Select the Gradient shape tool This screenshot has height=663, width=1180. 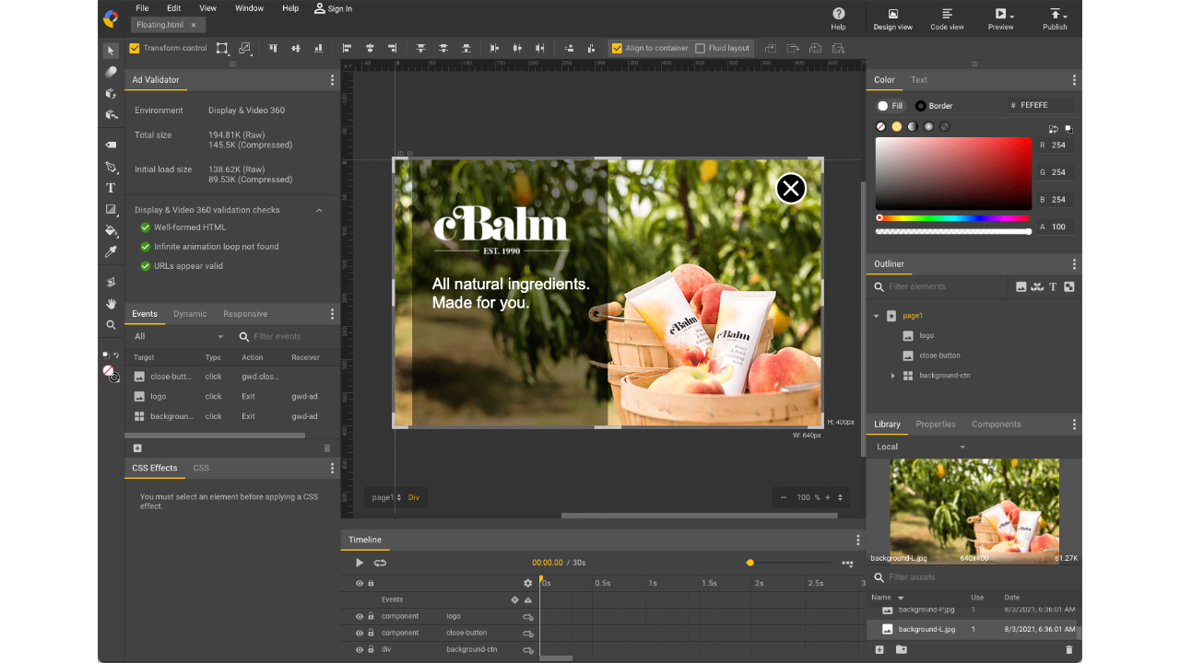(x=111, y=209)
